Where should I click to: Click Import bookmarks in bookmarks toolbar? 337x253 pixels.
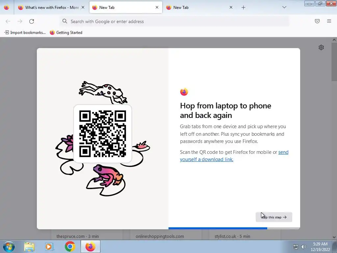pos(25,33)
